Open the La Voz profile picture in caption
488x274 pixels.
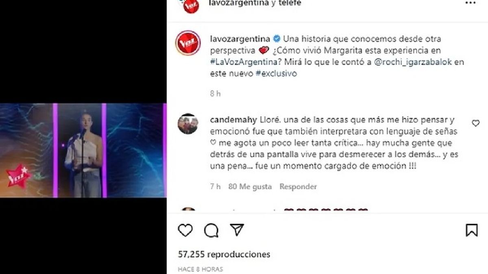[188, 43]
